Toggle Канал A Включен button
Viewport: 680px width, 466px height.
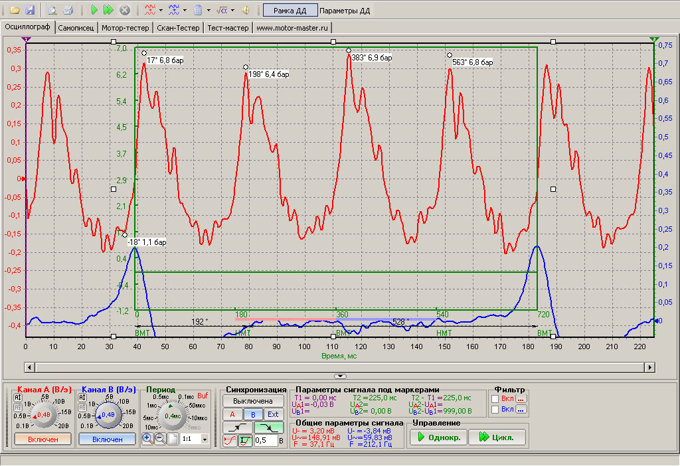[42, 439]
